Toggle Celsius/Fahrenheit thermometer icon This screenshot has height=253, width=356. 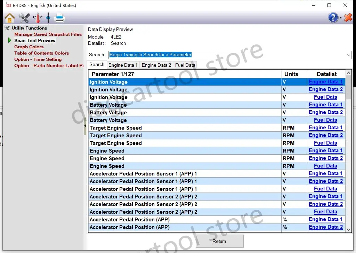click(x=38, y=18)
